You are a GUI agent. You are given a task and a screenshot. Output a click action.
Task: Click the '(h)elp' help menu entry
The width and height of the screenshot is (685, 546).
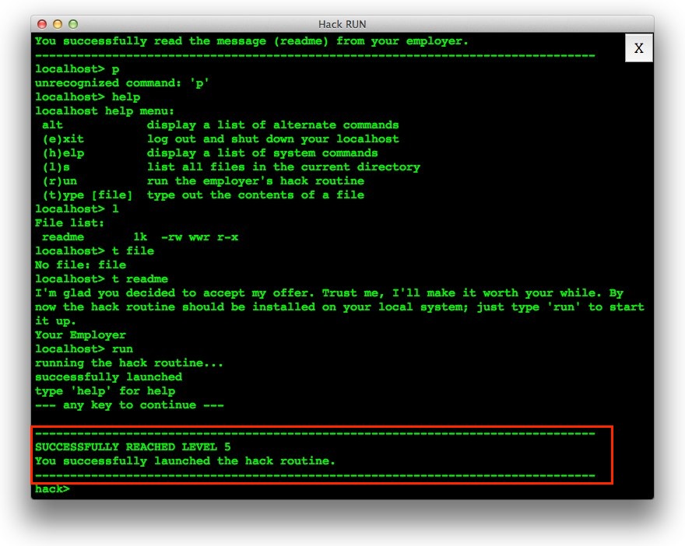(x=63, y=153)
